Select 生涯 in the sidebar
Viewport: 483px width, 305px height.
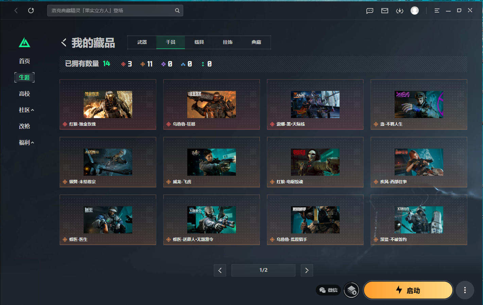pyautogui.click(x=24, y=77)
